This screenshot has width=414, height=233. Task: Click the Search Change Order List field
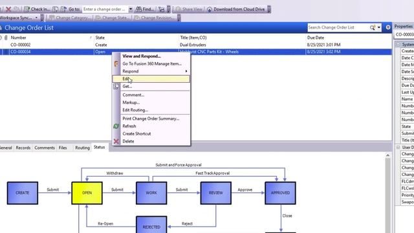[x=338, y=27]
